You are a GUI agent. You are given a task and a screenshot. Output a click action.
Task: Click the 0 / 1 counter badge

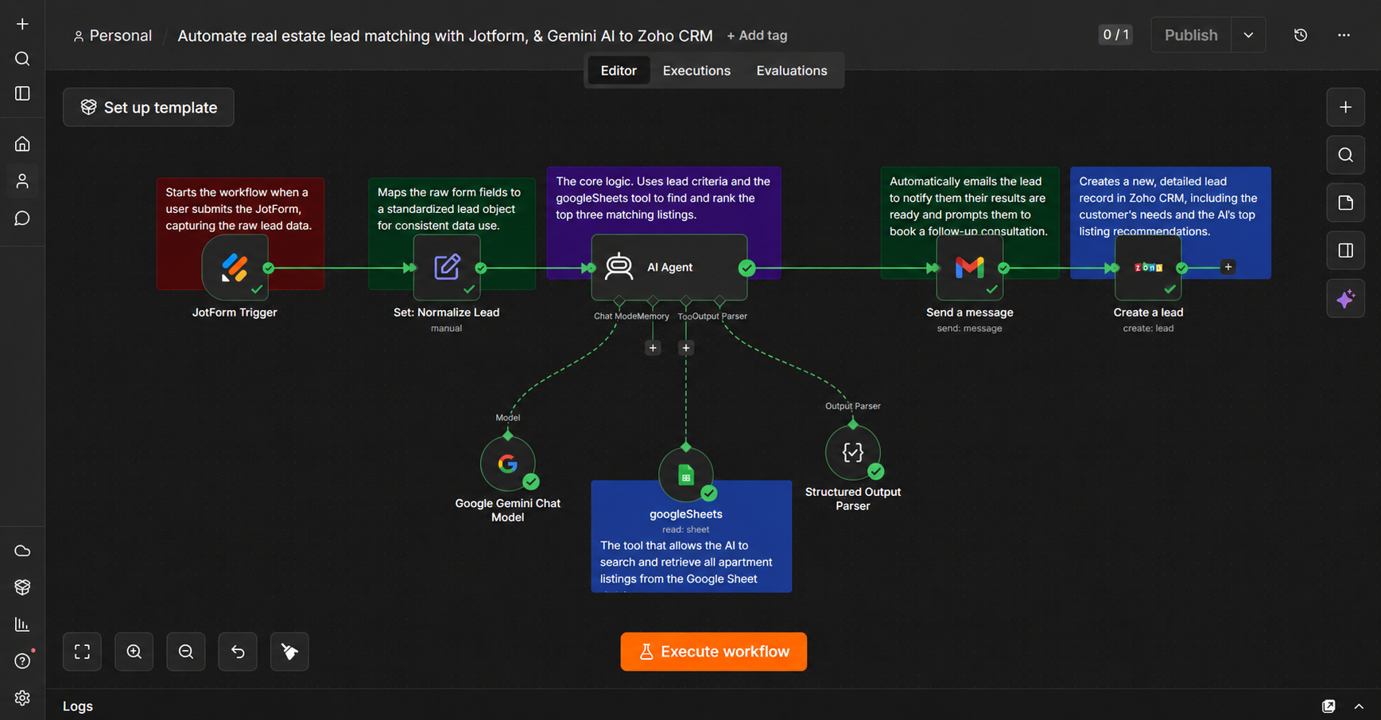point(1115,34)
